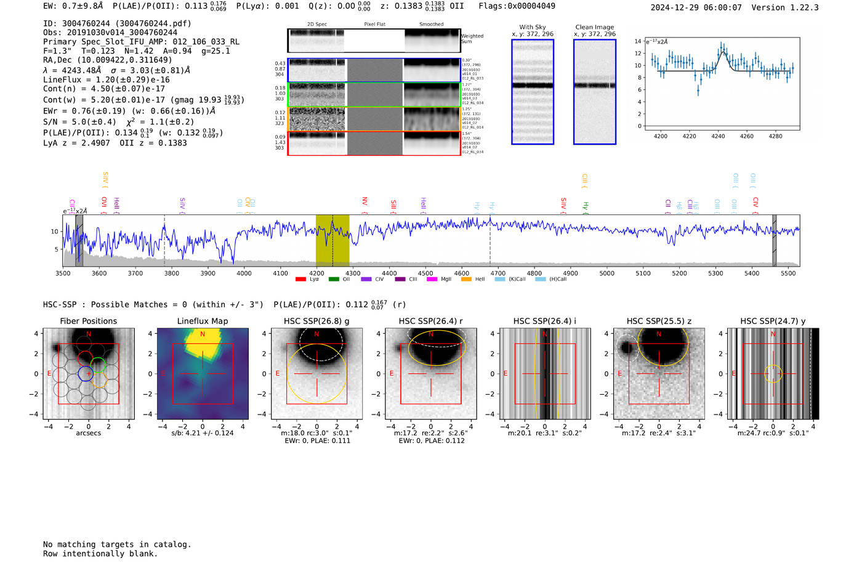Select the red-framed 2D Spec fiber row
This screenshot has height=587, width=862.
coord(374,143)
